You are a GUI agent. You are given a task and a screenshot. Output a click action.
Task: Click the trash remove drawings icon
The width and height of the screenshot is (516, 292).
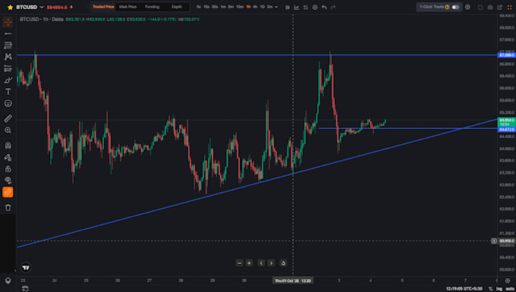pyautogui.click(x=8, y=208)
